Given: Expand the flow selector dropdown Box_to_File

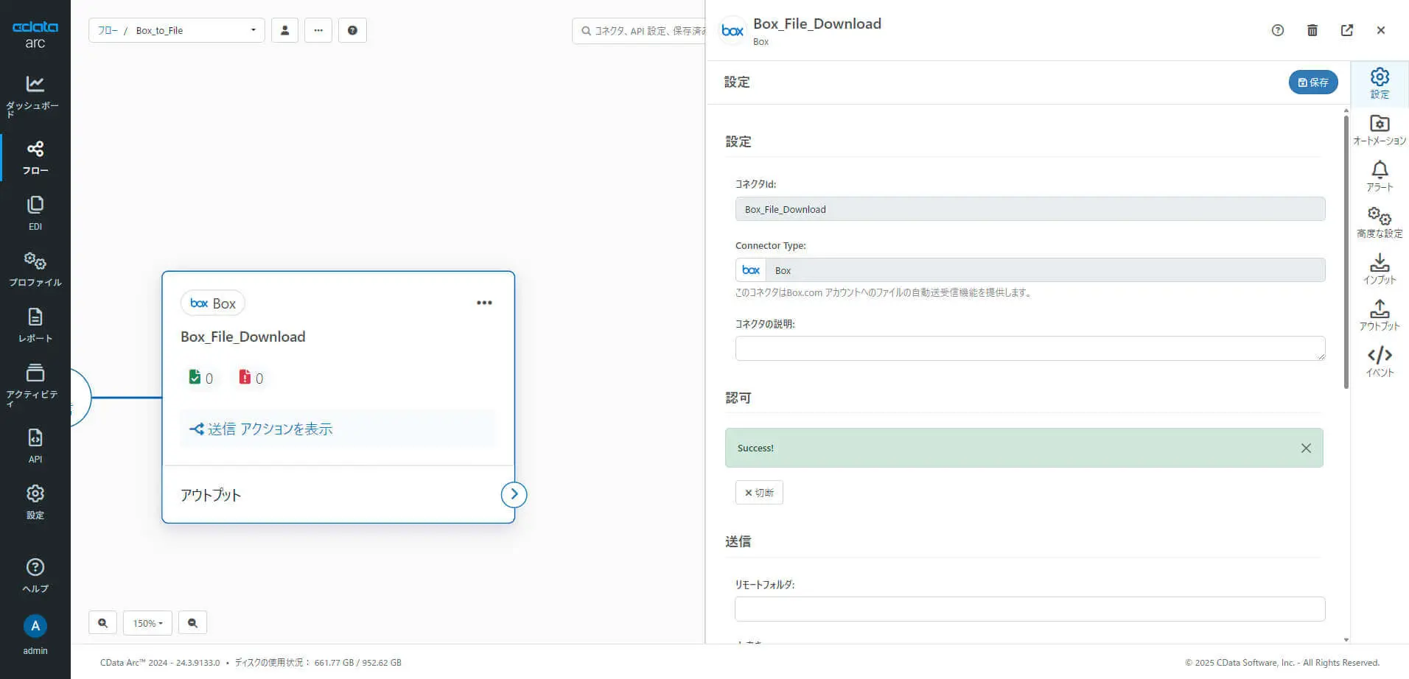Looking at the screenshot, I should click(x=177, y=30).
